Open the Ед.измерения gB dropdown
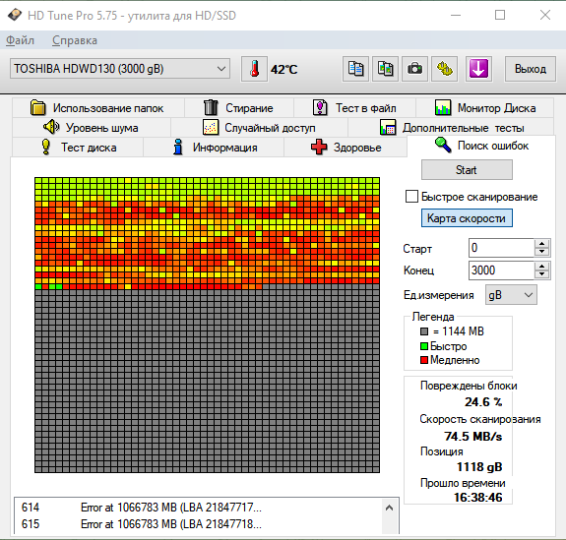Image resolution: width=566 pixels, height=540 pixels. pyautogui.click(x=511, y=295)
